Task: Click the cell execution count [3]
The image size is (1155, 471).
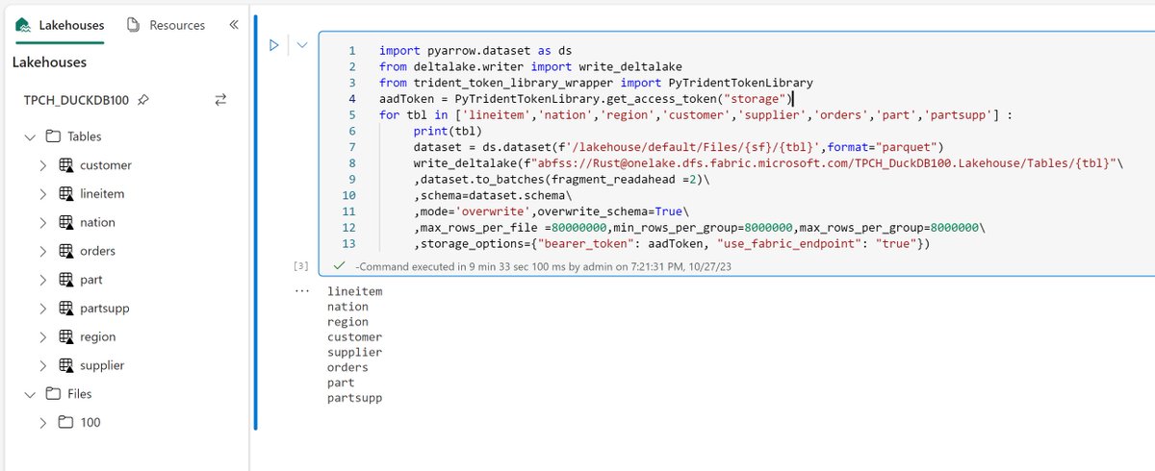Action: [300, 264]
